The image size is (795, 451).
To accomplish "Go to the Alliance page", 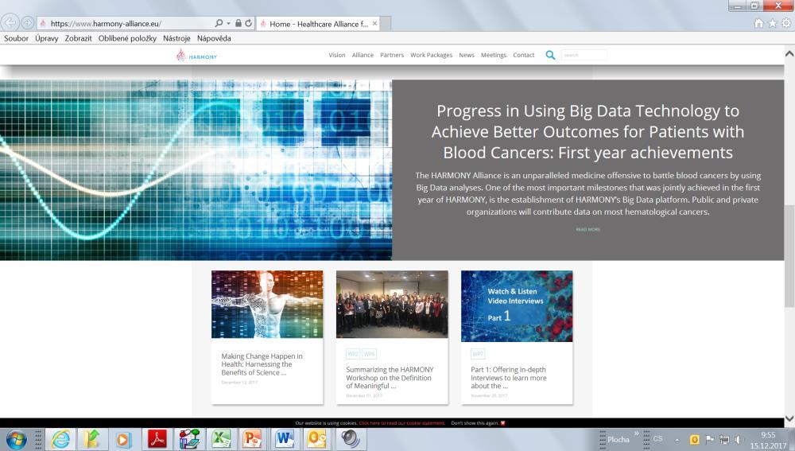I will point(363,56).
